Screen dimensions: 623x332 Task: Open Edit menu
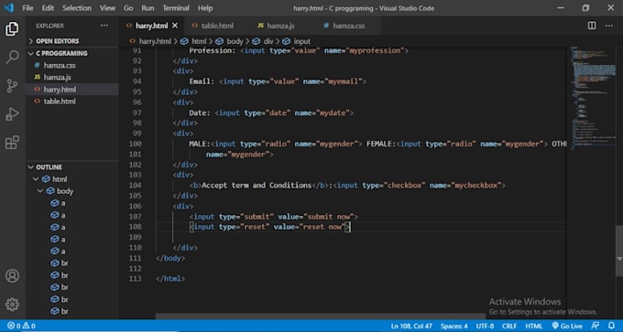click(48, 8)
